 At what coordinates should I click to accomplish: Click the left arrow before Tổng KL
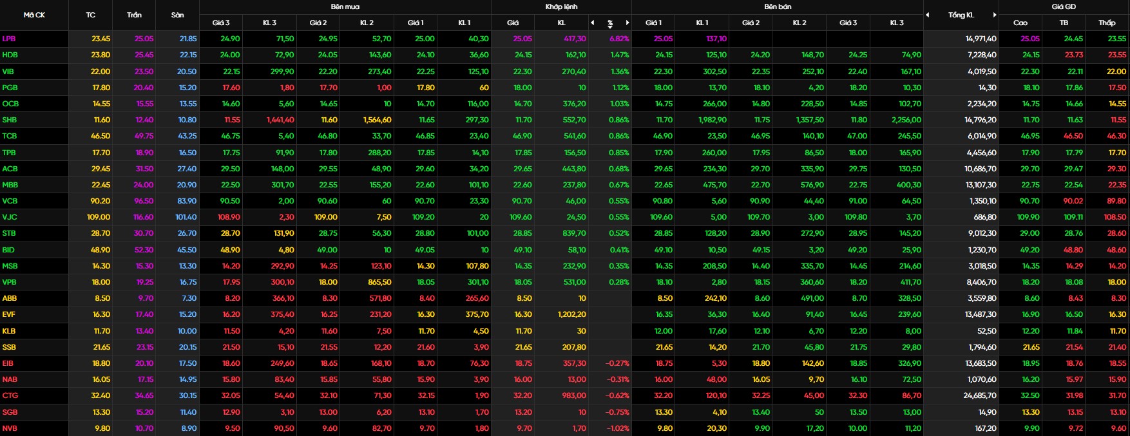pos(928,15)
